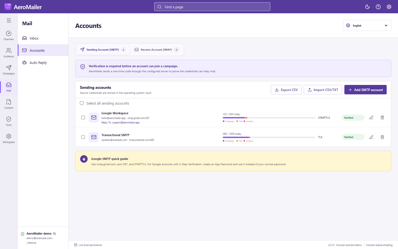Click 'v2.3.5 · browser preview/demo' text

pos(345,245)
